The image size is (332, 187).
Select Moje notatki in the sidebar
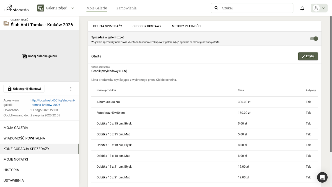coord(16,159)
